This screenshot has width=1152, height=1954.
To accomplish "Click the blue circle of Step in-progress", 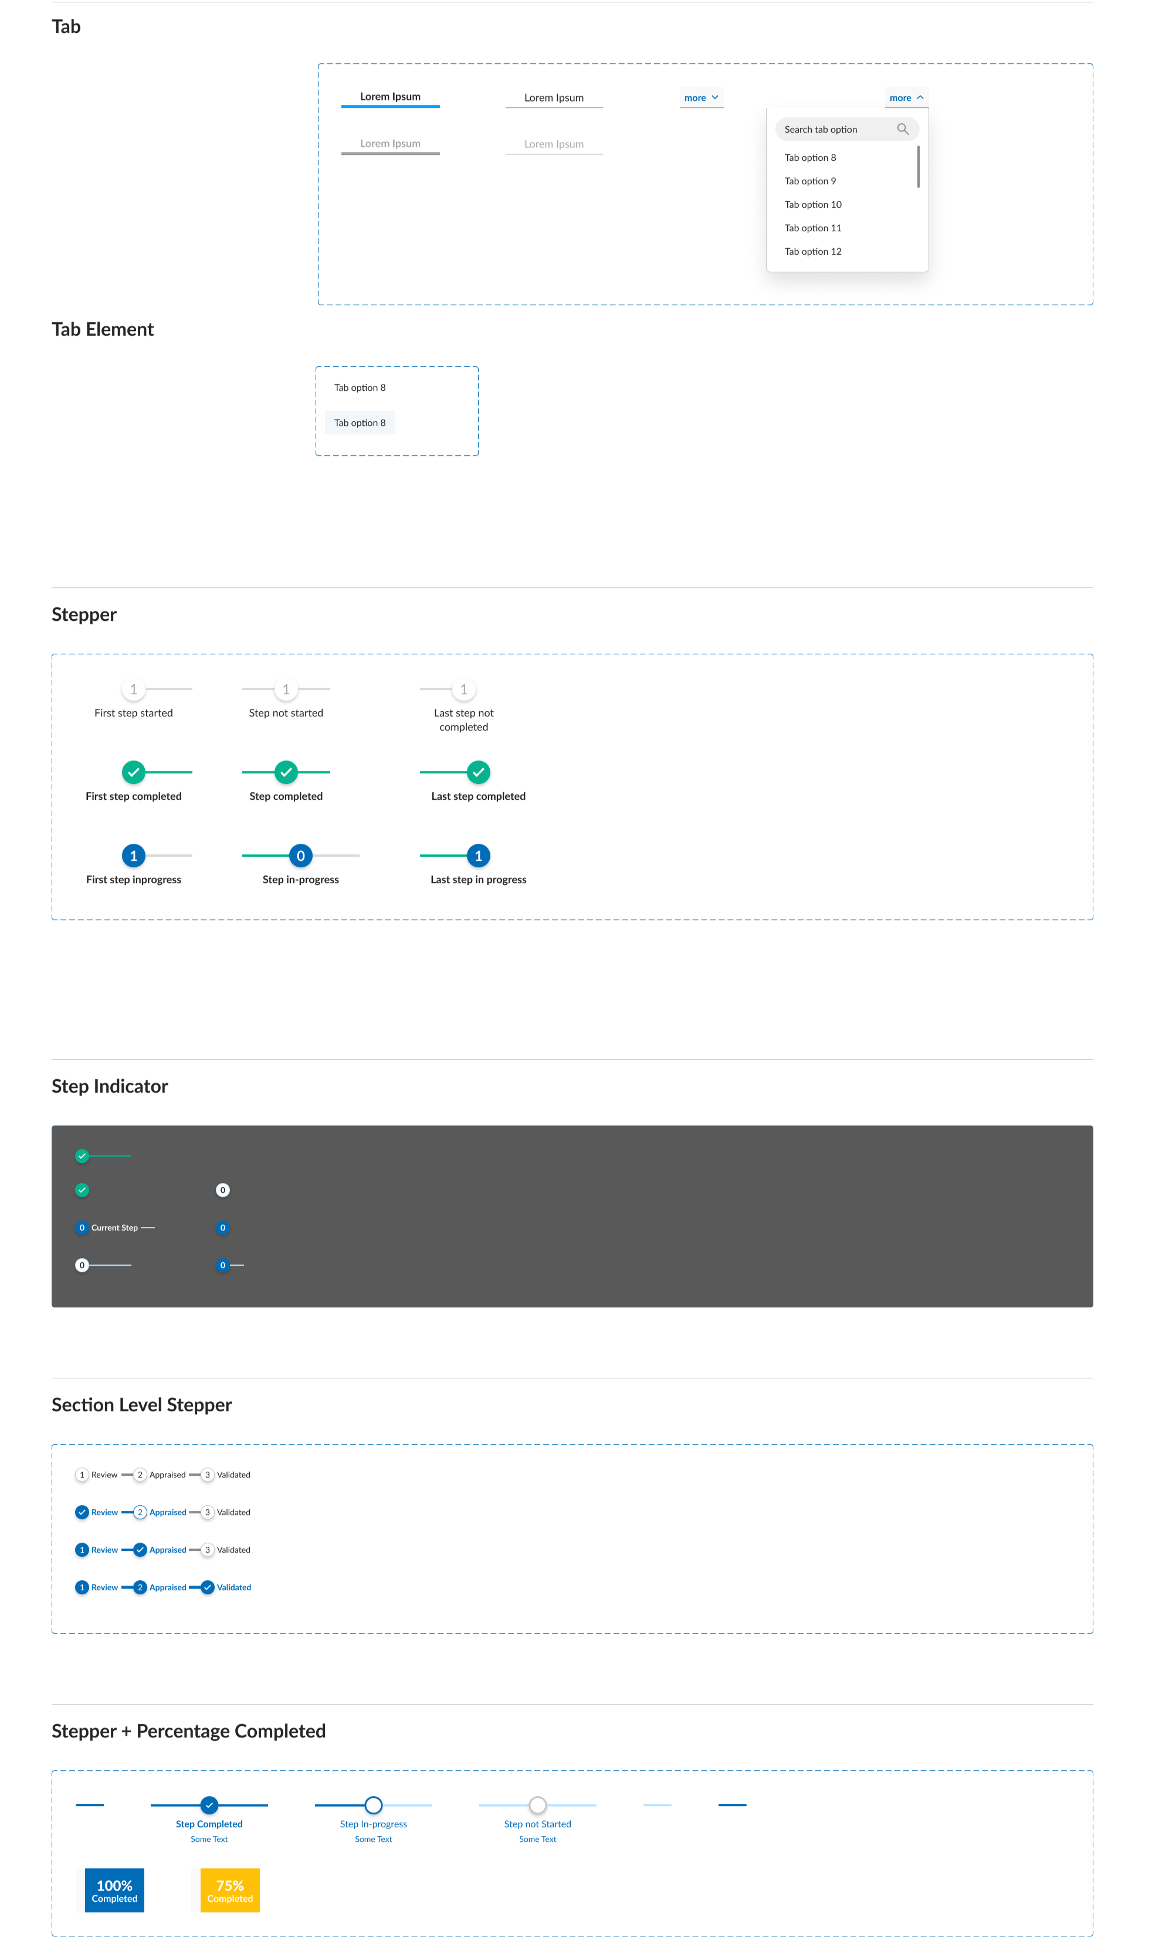I will (300, 856).
